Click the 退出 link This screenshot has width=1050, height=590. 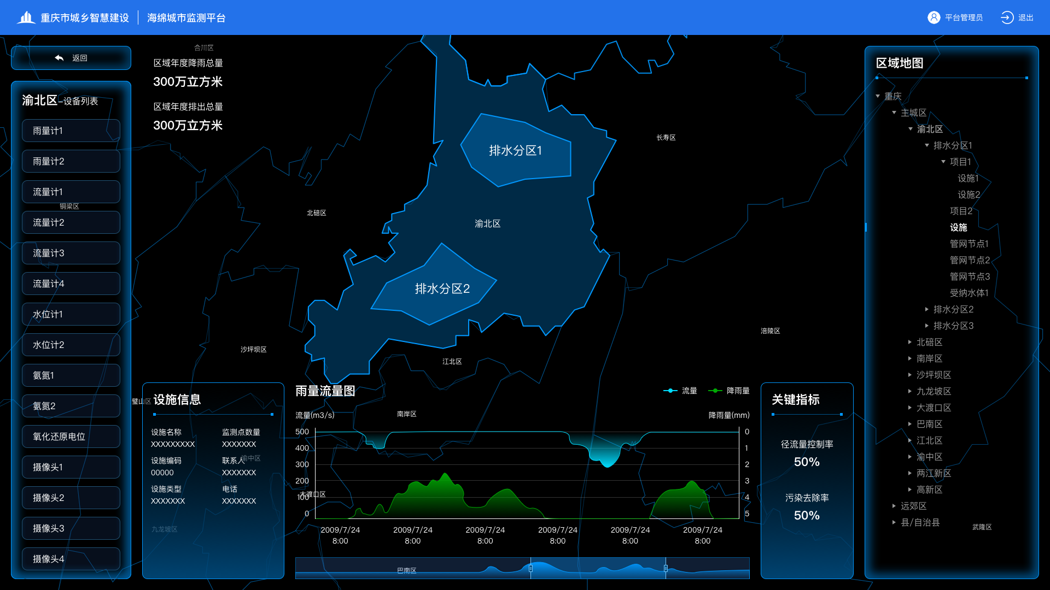click(x=1026, y=17)
